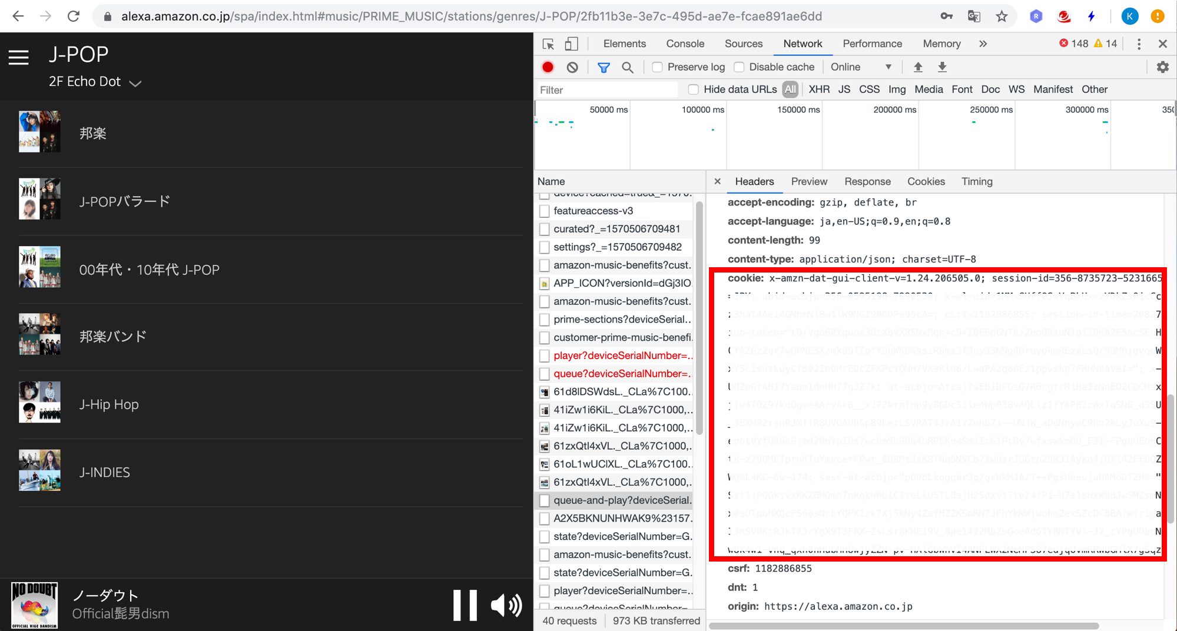The image size is (1177, 631).
Task: Show more DevTools tabs chevron
Action: [983, 44]
